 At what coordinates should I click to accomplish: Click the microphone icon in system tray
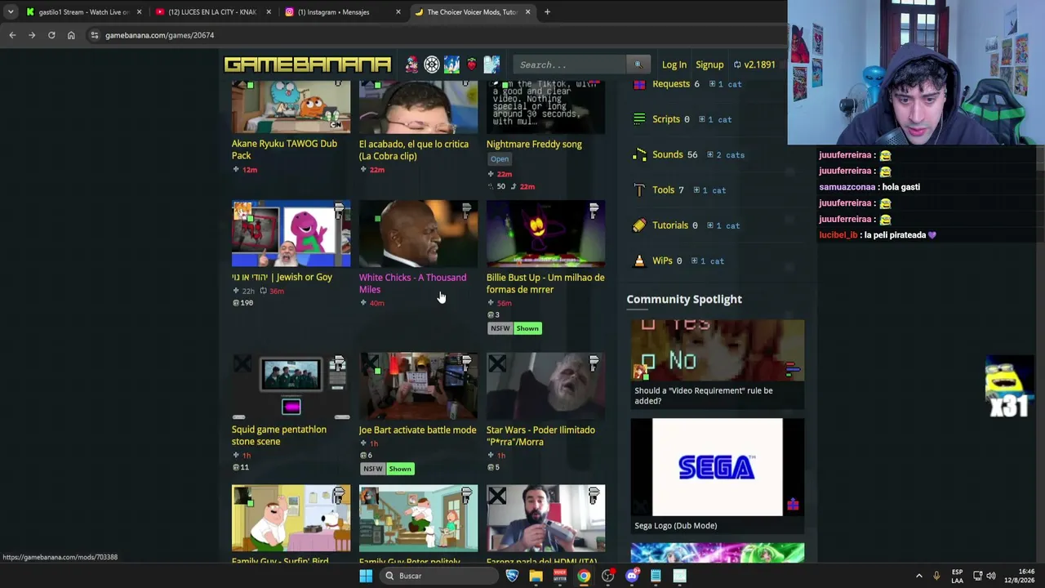(x=936, y=576)
